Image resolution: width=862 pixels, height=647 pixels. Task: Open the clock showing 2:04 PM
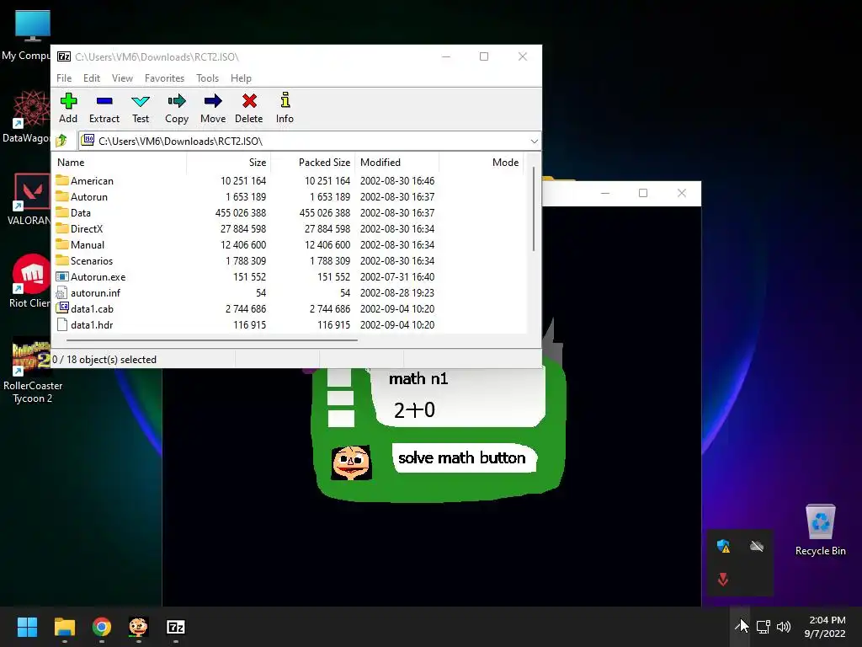(x=825, y=627)
